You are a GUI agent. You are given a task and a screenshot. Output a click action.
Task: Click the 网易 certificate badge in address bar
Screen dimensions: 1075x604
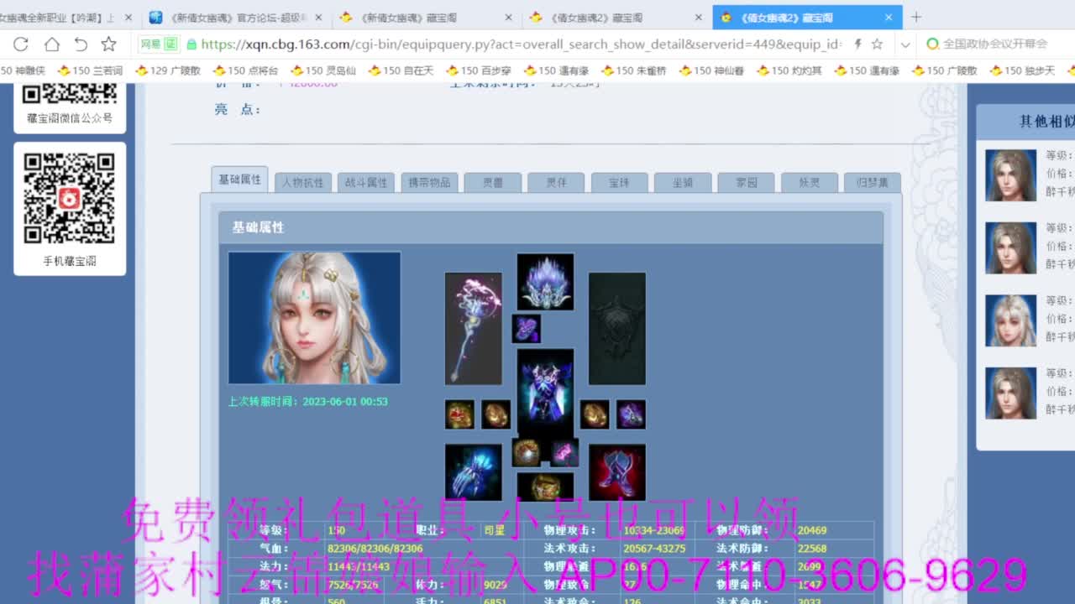click(x=158, y=44)
